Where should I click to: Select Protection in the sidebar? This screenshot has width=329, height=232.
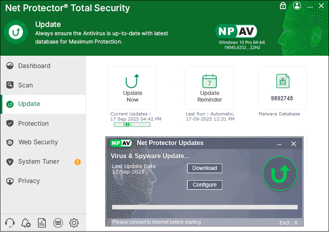coord(33,123)
